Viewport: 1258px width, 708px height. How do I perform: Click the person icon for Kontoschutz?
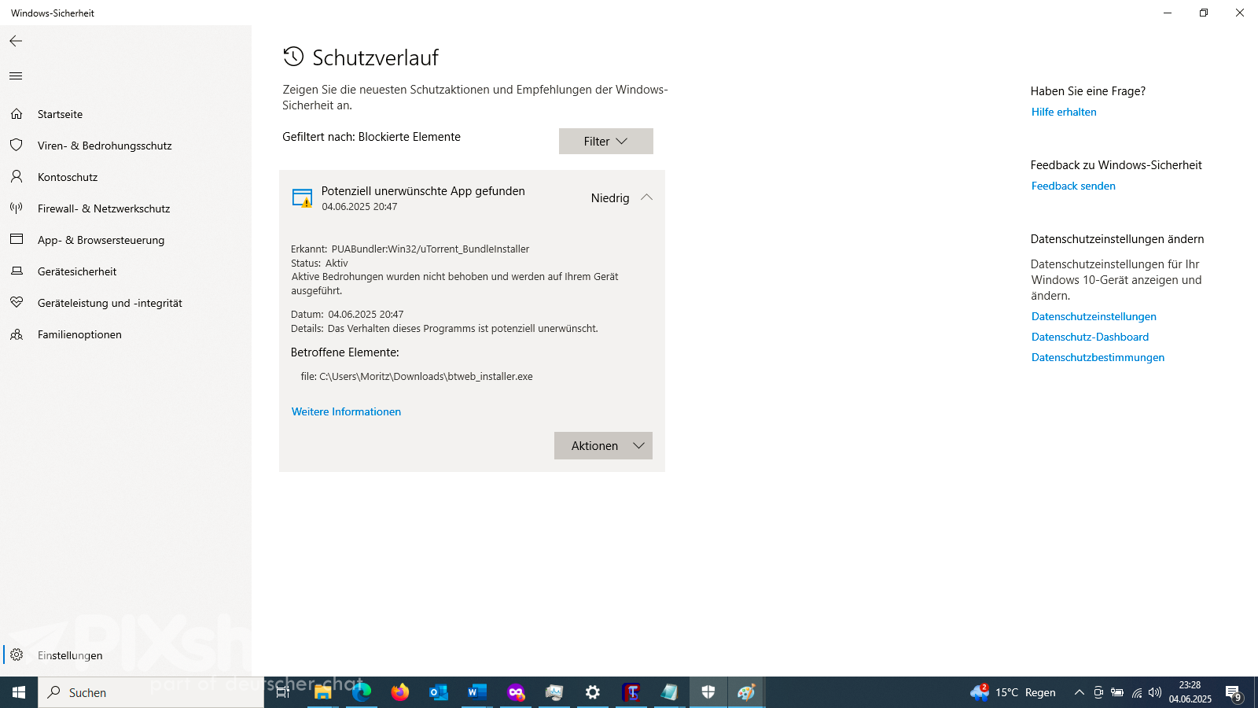click(17, 177)
